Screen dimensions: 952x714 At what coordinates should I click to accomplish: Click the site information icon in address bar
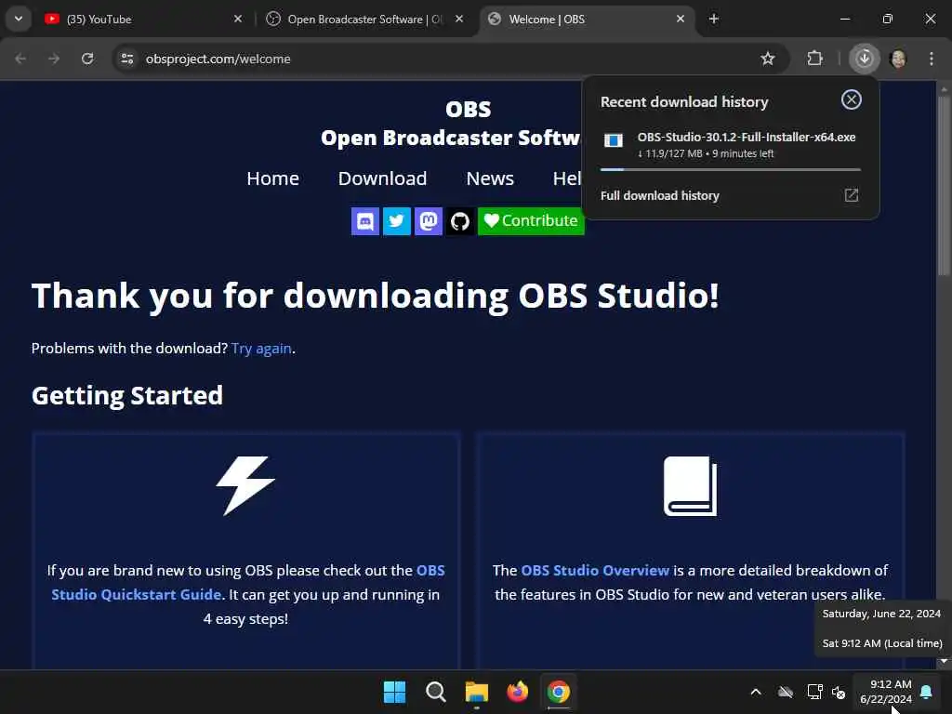127,59
